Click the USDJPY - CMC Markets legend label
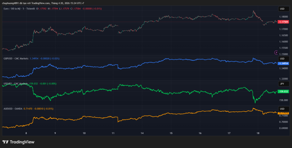 click(16, 84)
